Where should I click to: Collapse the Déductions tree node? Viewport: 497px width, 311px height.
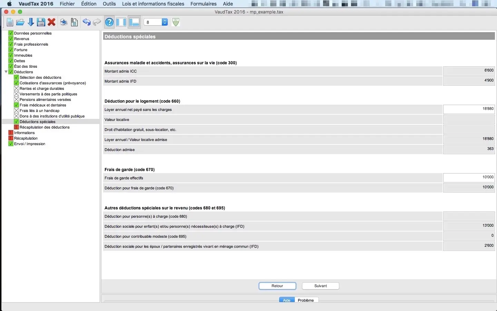[6, 72]
